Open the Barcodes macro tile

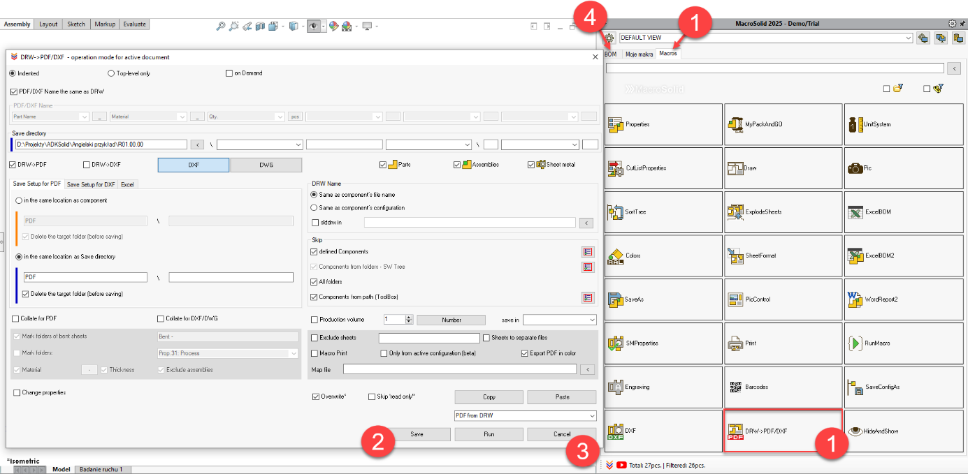[783, 387]
